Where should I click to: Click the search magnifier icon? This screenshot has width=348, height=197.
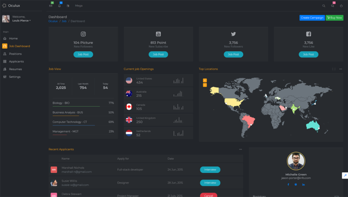pos(324,6)
